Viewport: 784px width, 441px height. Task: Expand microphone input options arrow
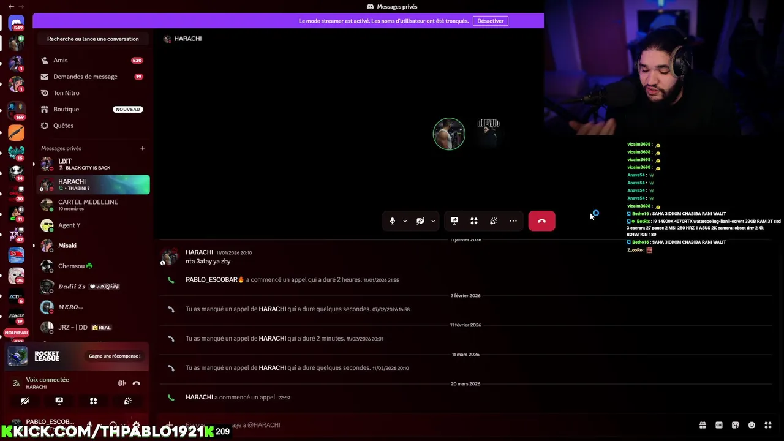(405, 221)
